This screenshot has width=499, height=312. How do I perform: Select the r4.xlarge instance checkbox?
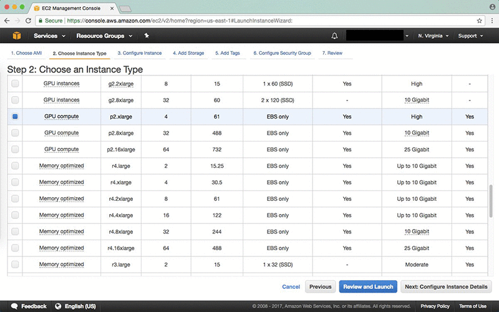[x=15, y=182]
